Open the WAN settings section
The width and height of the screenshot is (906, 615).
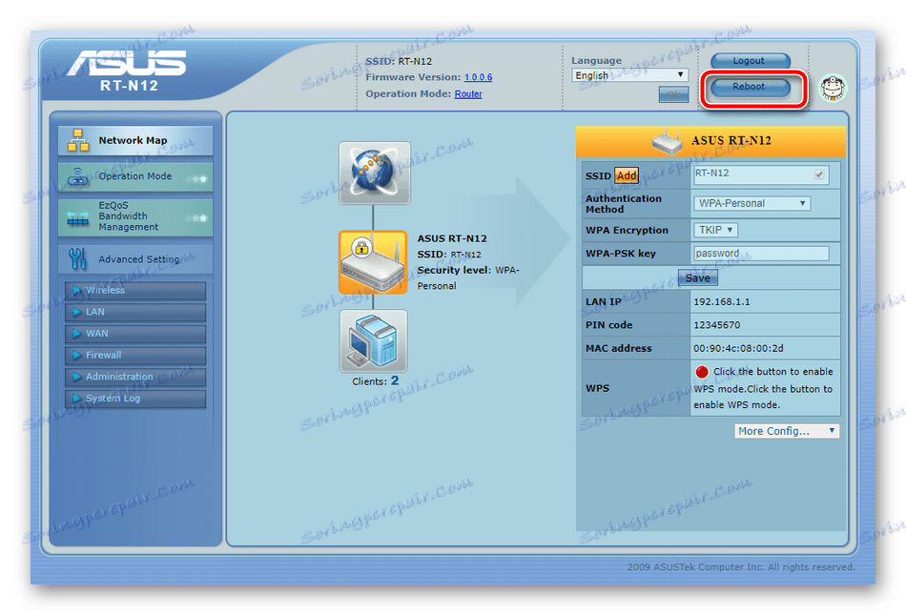135,334
